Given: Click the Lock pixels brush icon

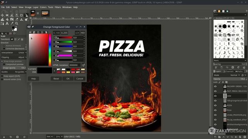Looking at the screenshot, I should (220, 82).
